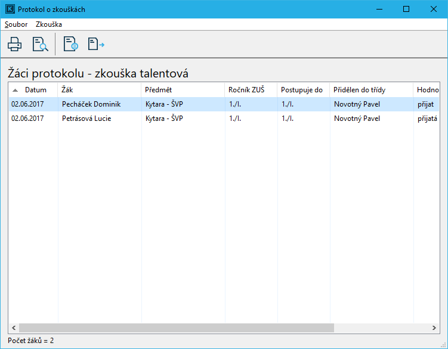448x349 pixels.
Task: Click the document export icon with arrow
Action: 96,44
